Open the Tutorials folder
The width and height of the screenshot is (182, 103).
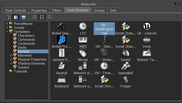coord(20,71)
